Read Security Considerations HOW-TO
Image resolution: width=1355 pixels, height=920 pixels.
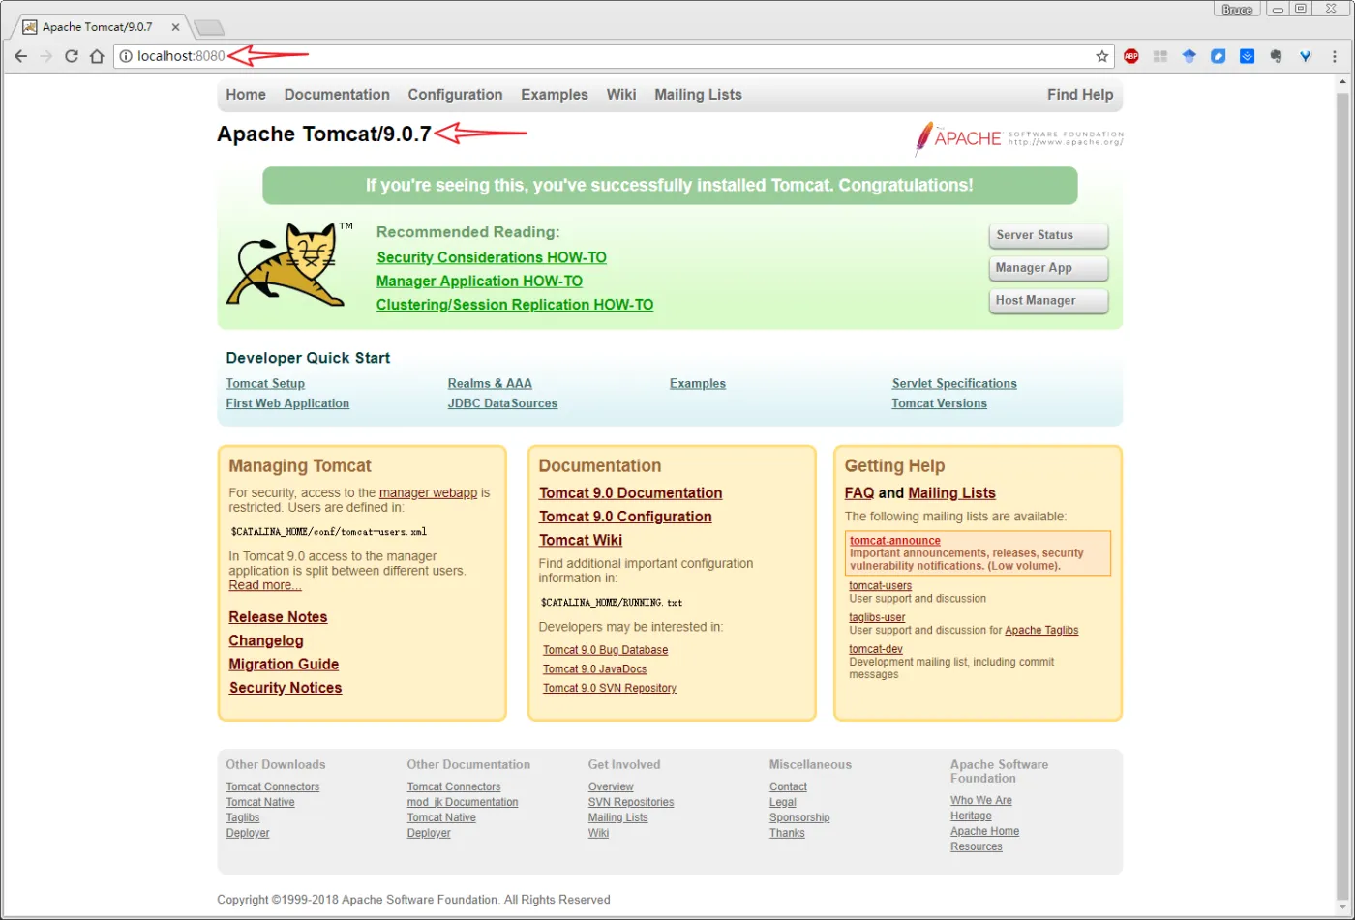[492, 257]
